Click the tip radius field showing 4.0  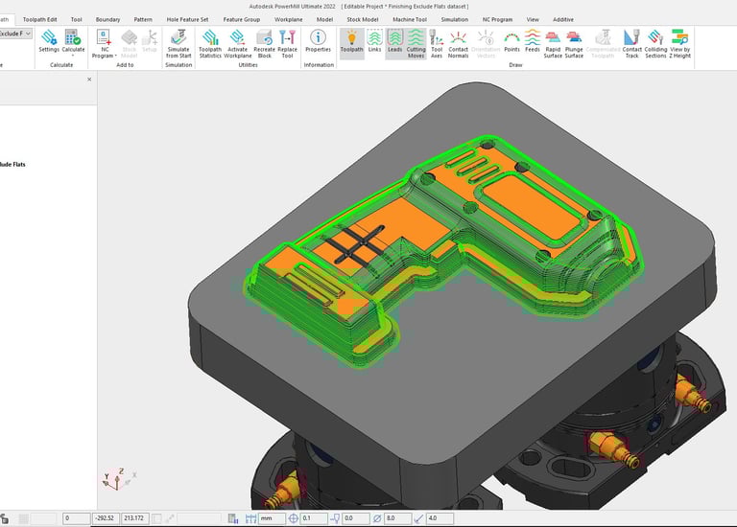(x=440, y=518)
